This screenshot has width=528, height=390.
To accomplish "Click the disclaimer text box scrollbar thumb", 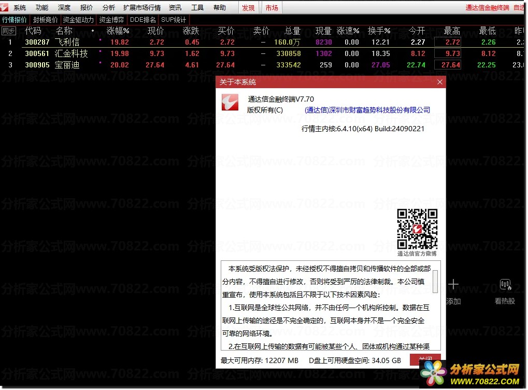I will click(x=435, y=281).
